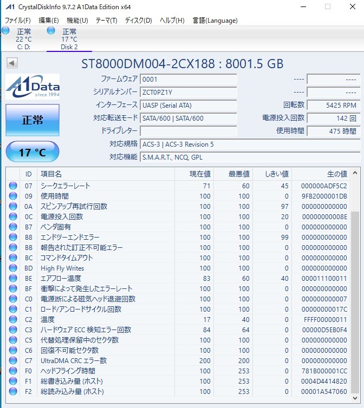
Task: Click status orb for ID 07 row
Action: coord(13,186)
